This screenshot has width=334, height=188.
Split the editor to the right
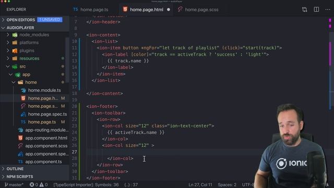pyautogui.click(x=316, y=9)
